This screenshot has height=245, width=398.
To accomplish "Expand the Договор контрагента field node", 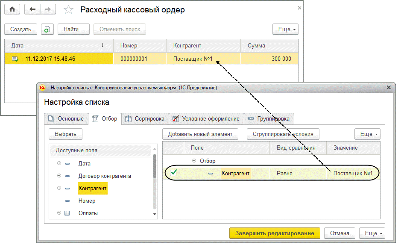I will pyautogui.click(x=59, y=176).
